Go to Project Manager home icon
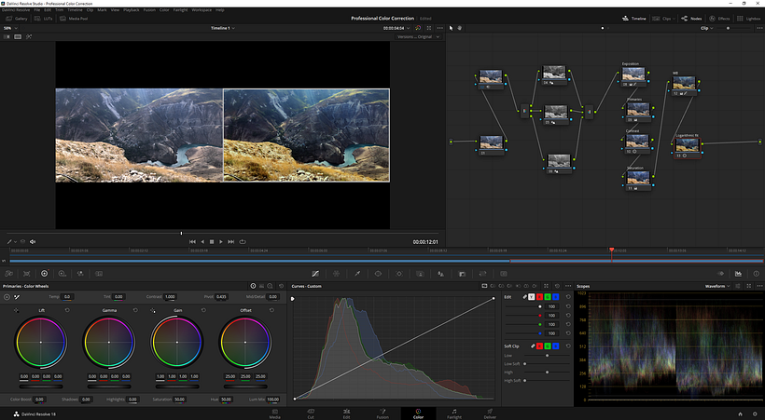Screen dimensions: 765x420 coord(740,414)
